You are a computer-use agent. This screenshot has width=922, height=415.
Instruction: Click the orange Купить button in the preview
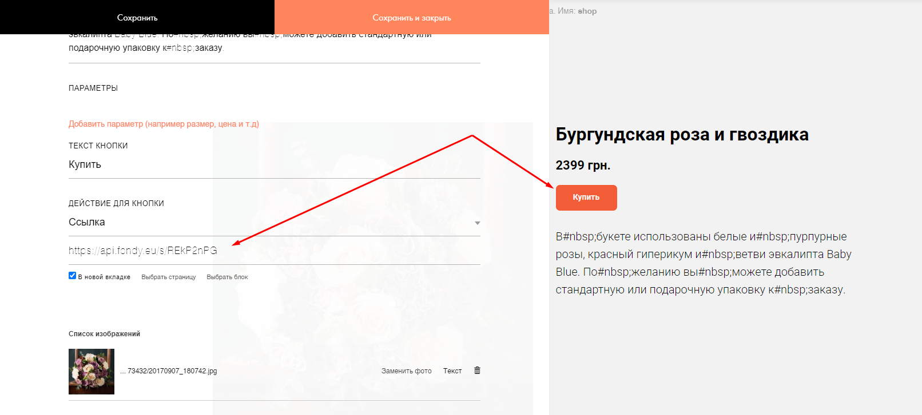586,198
